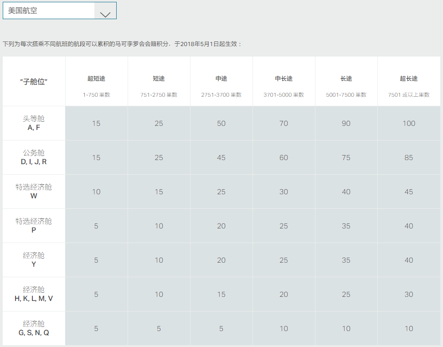Viewport: 443px width, 347px height.
Task: Click 超长途 value 30 in H, K, L, M, V row
Action: click(x=409, y=295)
